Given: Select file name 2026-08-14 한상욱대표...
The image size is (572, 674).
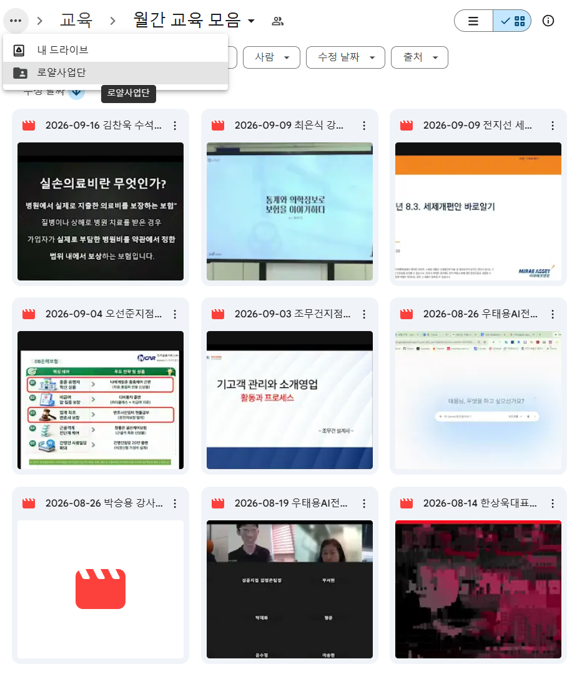Looking at the screenshot, I should point(480,503).
